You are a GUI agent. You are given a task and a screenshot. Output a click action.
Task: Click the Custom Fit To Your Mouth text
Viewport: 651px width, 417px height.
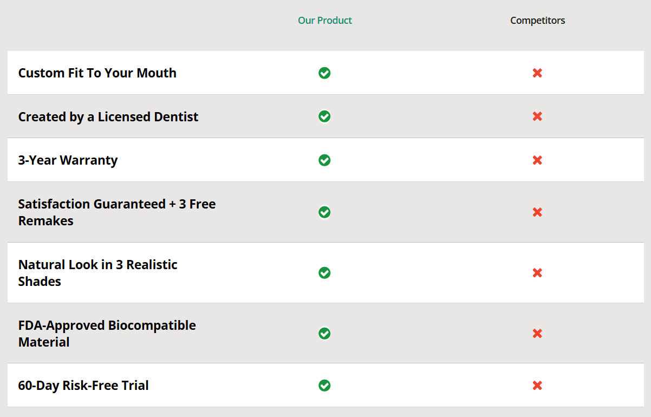click(x=97, y=73)
